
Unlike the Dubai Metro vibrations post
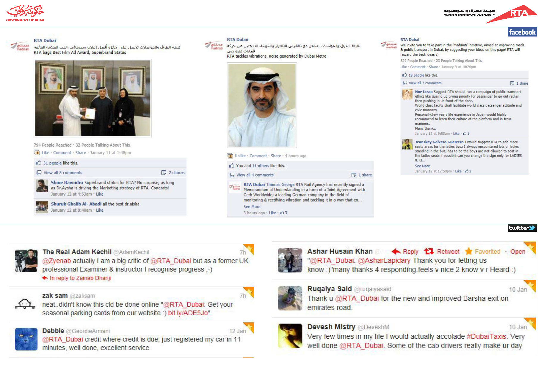click(x=240, y=156)
